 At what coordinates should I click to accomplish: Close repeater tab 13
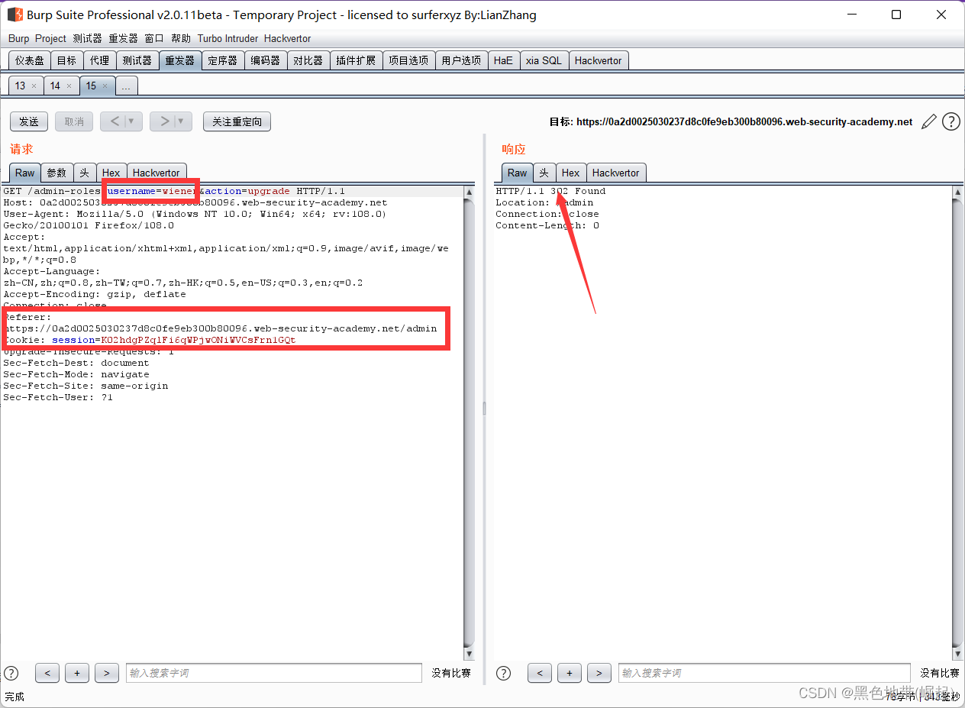tap(34, 86)
